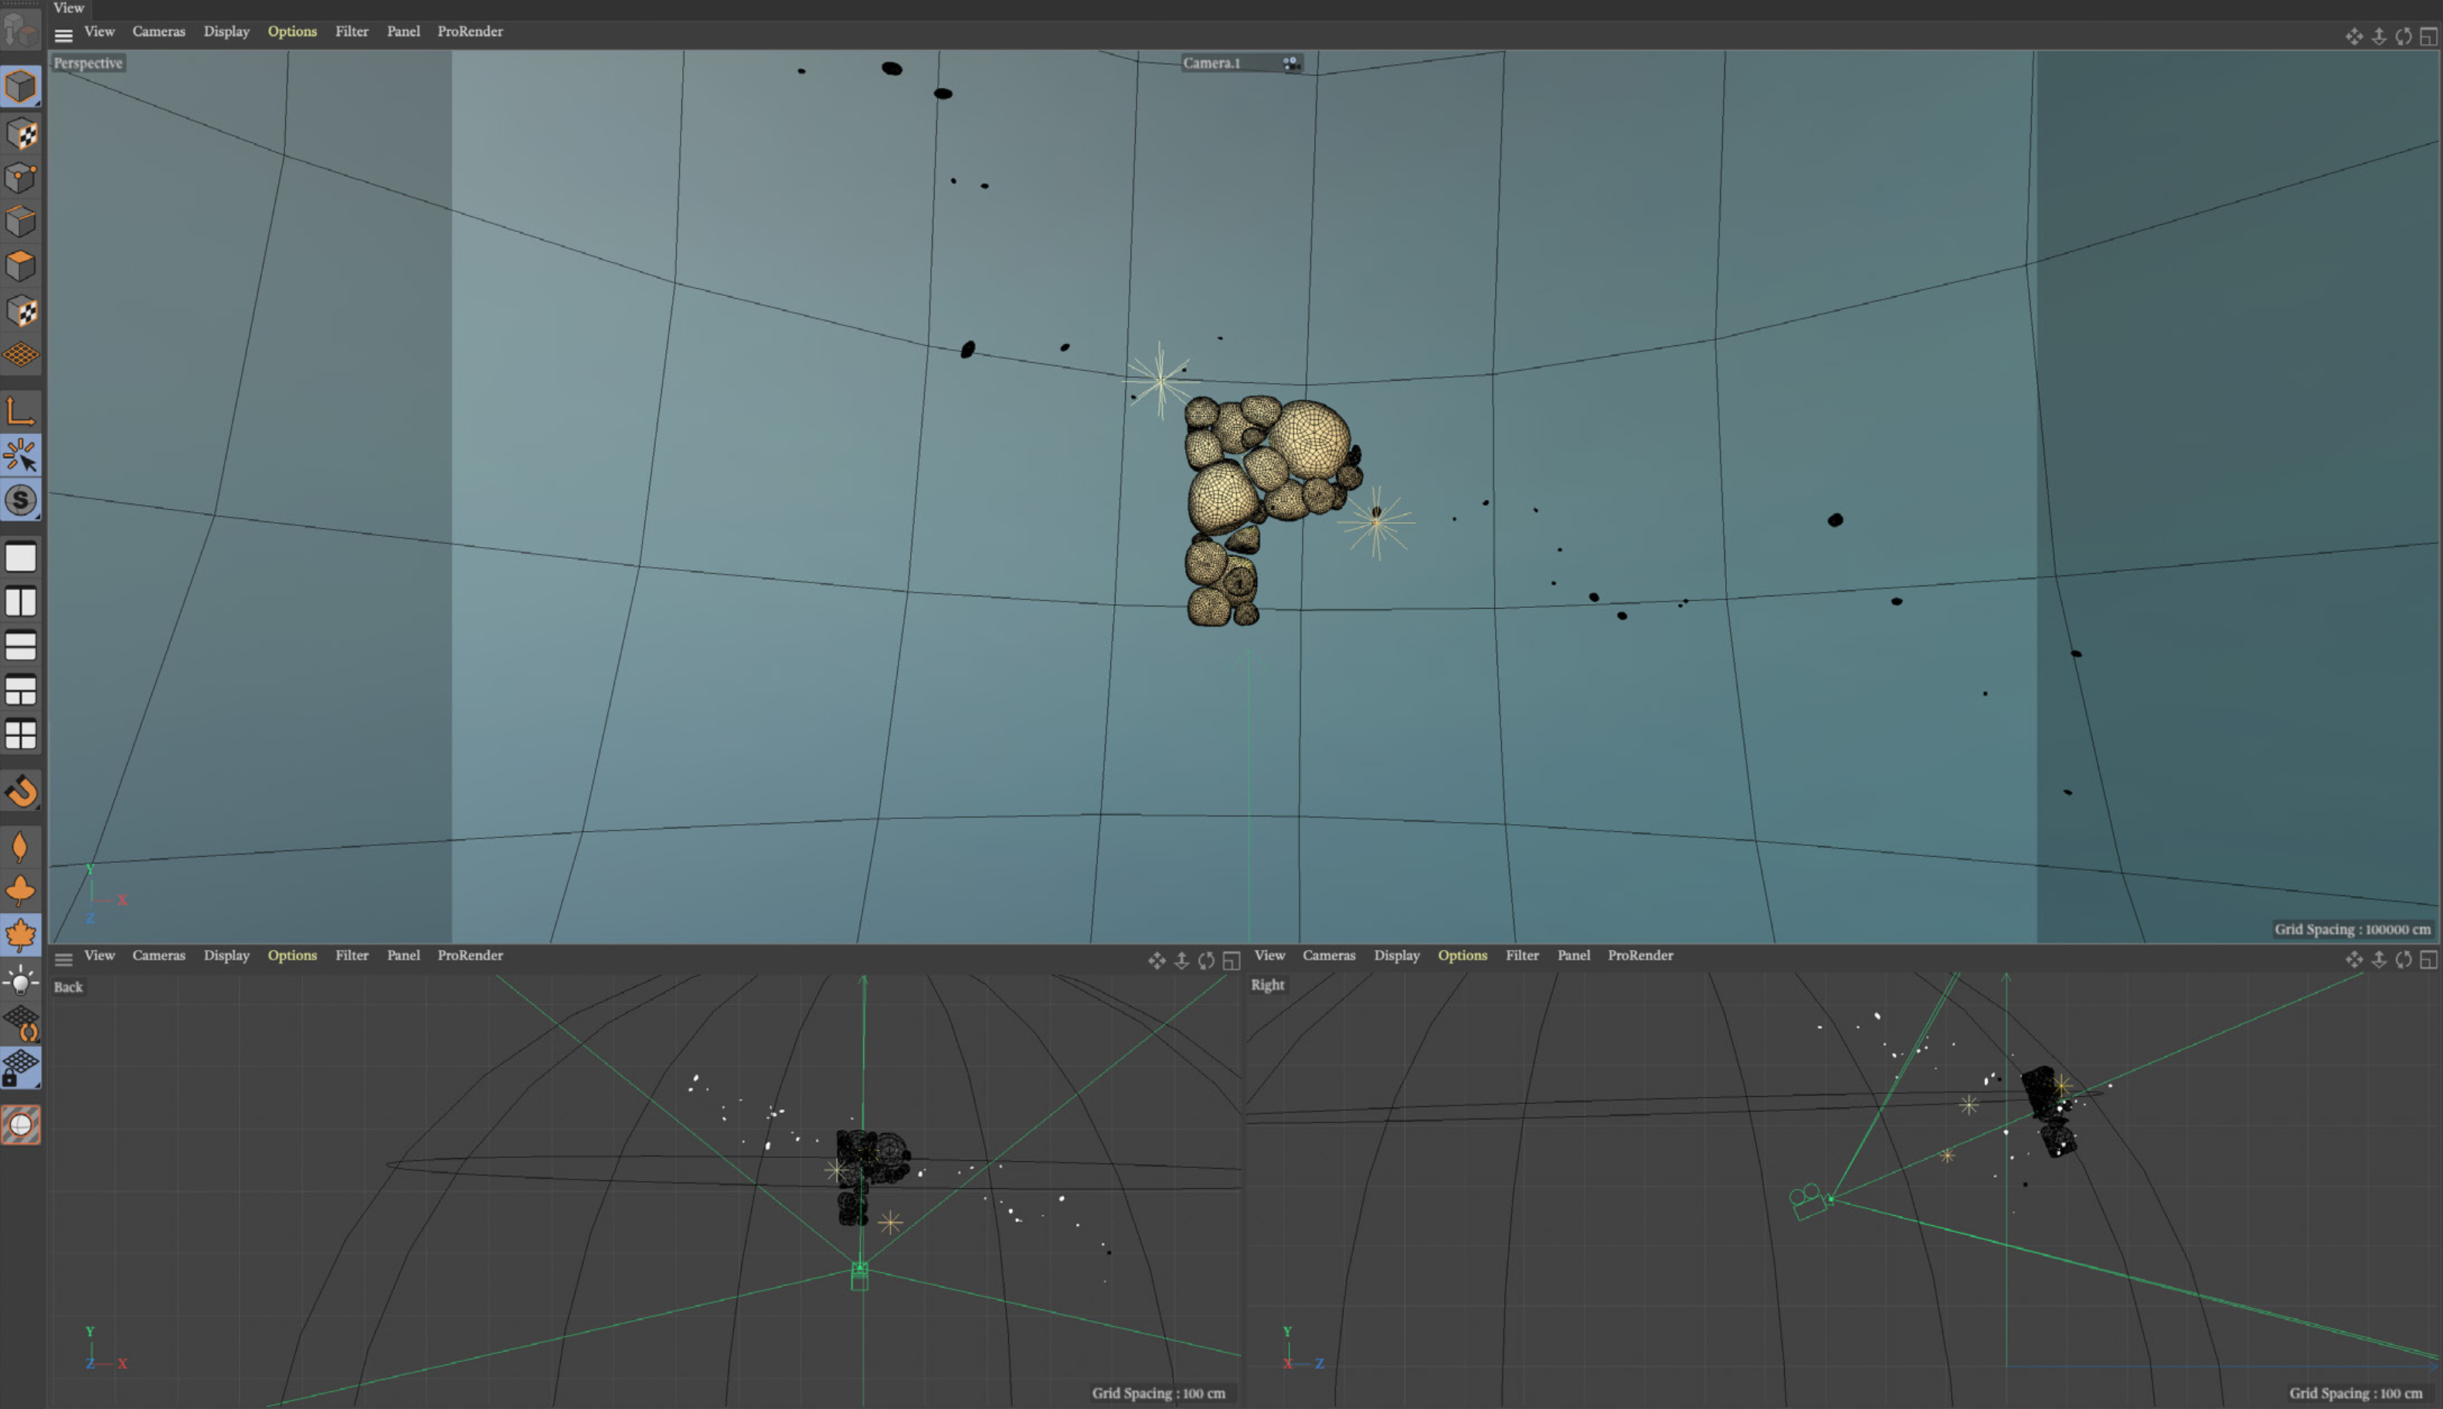Click the Make Editable icon in the top-left corner

point(20,29)
